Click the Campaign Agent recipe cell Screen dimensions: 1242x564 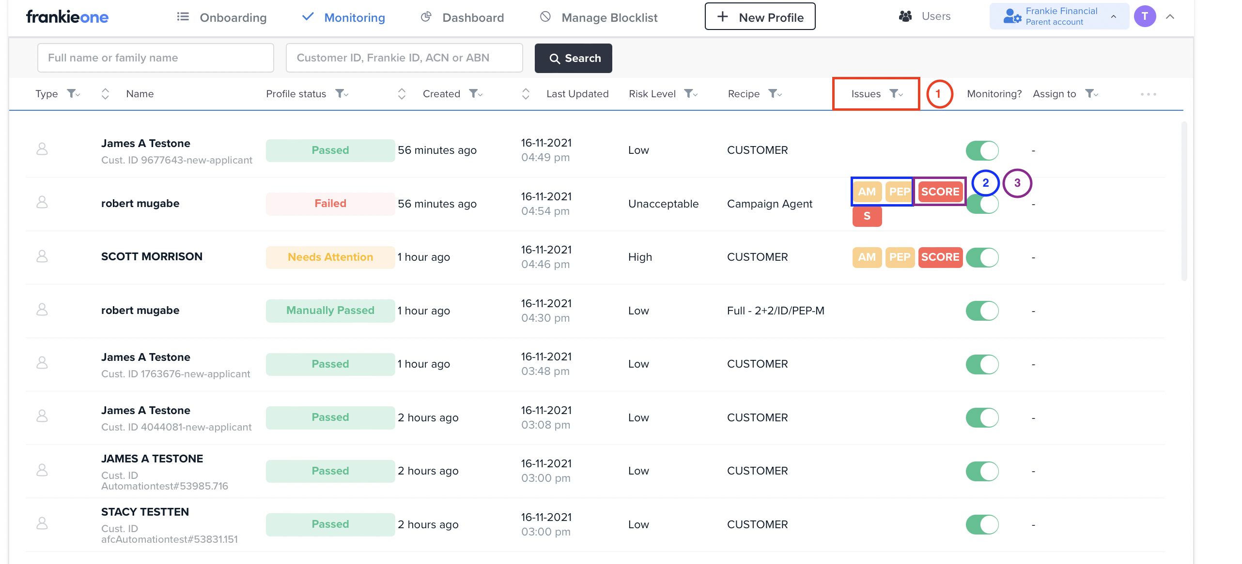[770, 204]
